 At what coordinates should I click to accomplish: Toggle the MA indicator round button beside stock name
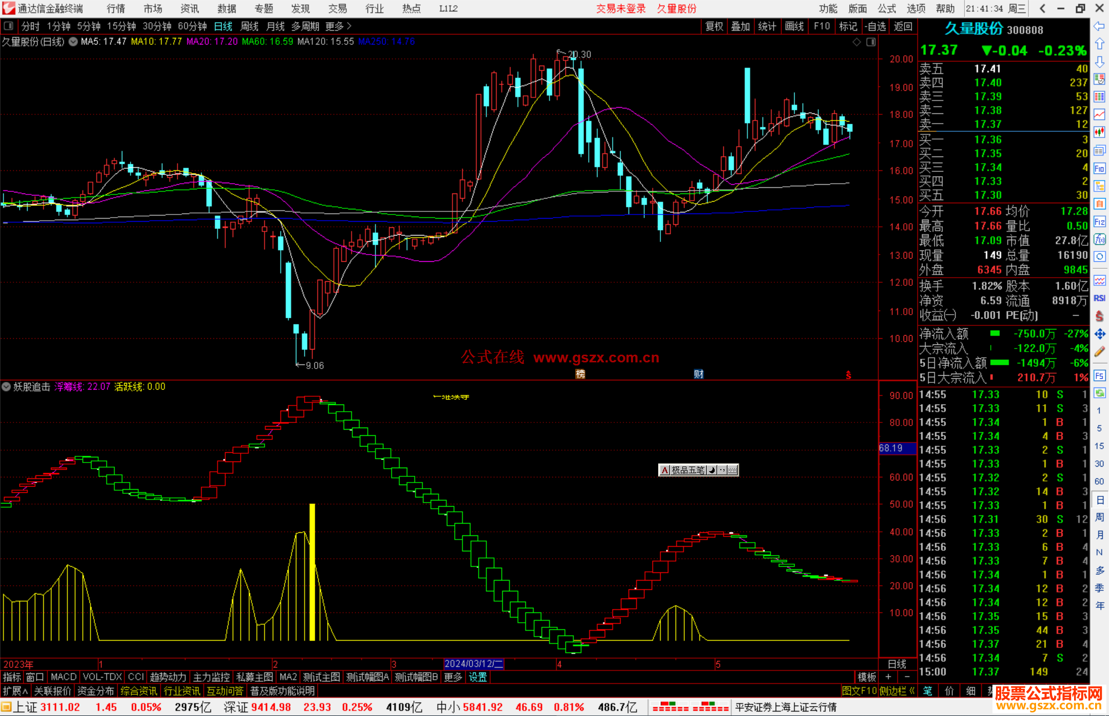[x=73, y=42]
